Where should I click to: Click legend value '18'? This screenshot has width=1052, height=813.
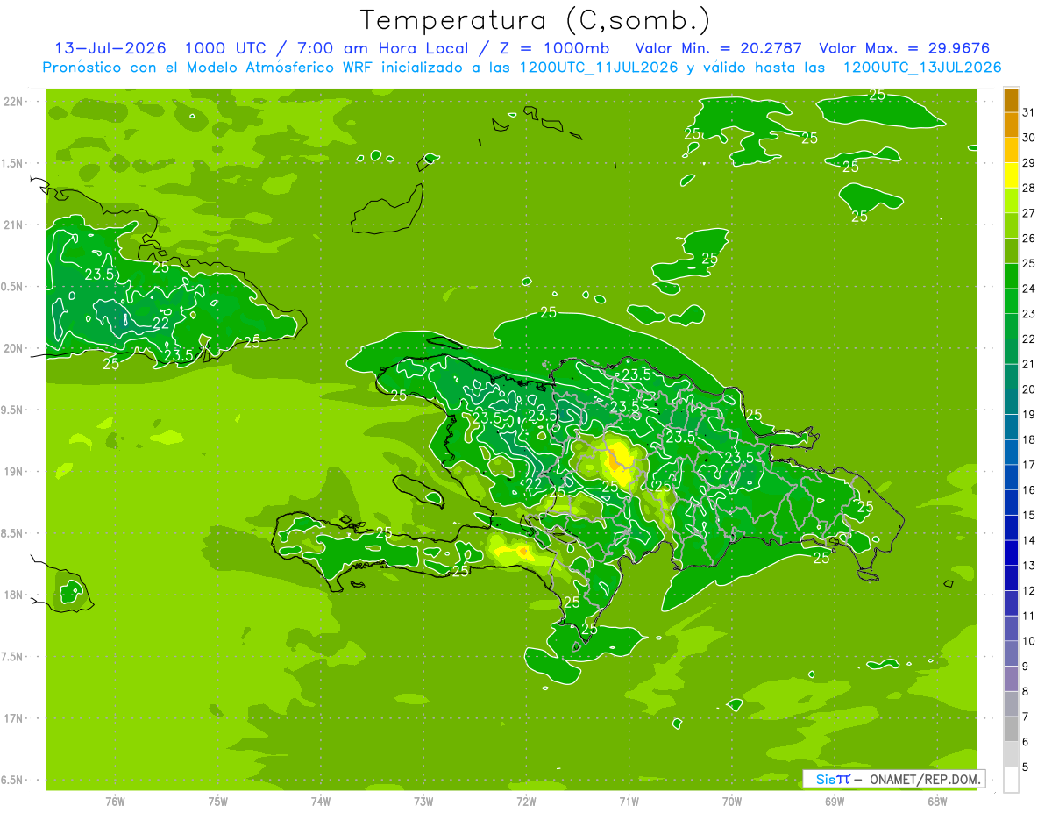pyautogui.click(x=1029, y=439)
